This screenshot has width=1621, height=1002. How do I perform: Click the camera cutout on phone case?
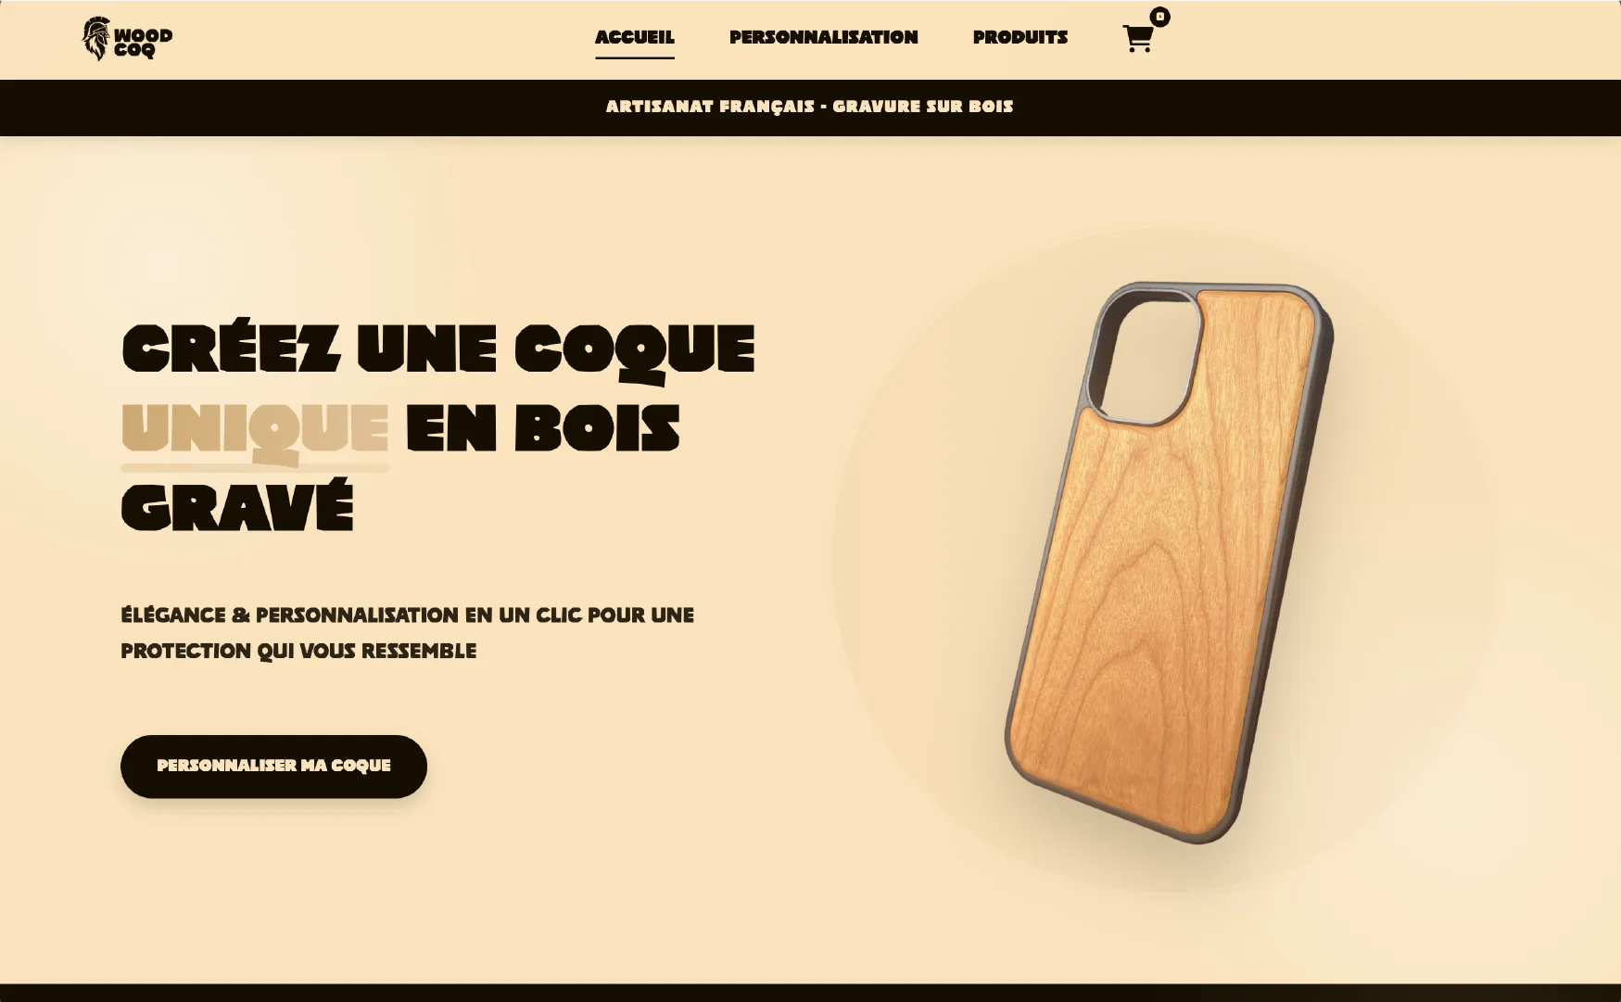[x=1146, y=355]
